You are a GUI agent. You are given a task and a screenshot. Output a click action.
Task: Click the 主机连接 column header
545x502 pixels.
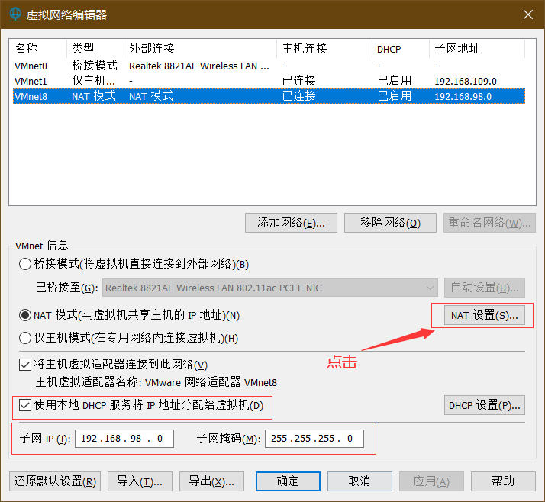pos(324,49)
